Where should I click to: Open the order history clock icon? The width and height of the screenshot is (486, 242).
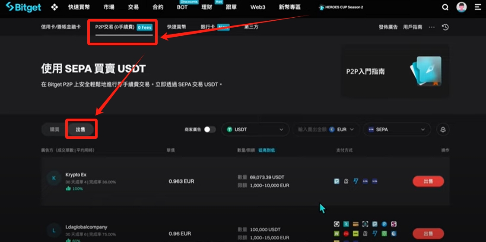445,27
